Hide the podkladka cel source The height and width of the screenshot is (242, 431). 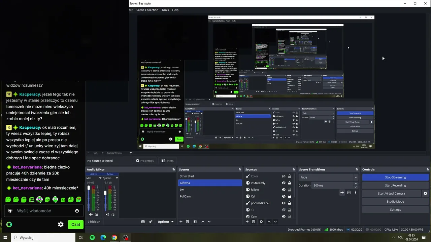coord(284,203)
